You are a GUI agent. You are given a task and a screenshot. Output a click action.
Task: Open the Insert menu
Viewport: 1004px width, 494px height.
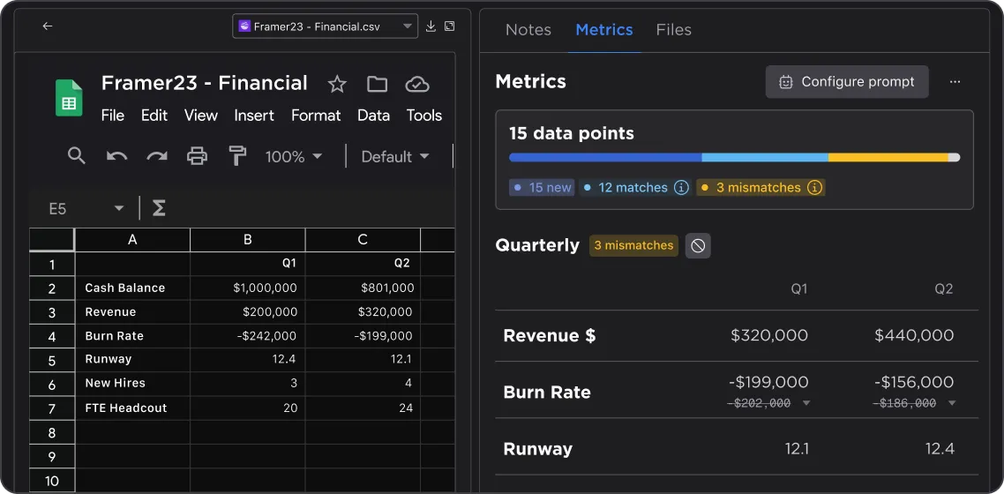point(254,116)
